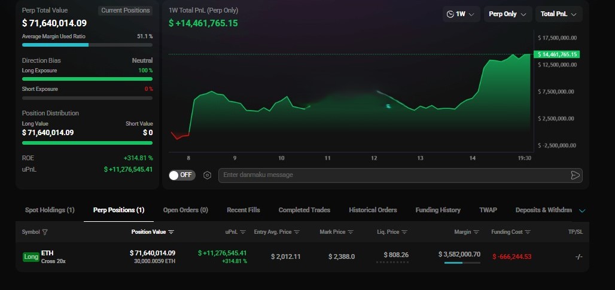Expand the Total PnL dropdown
Screen dimensions: 615x290
[558, 14]
